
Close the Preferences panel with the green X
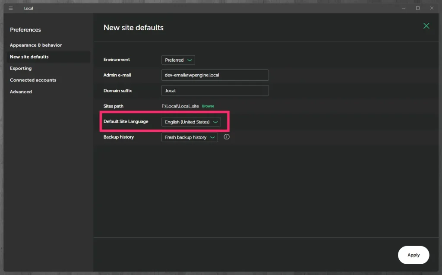pos(426,26)
